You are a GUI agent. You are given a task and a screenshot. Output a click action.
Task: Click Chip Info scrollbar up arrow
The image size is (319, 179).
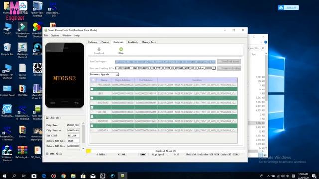[83, 123]
